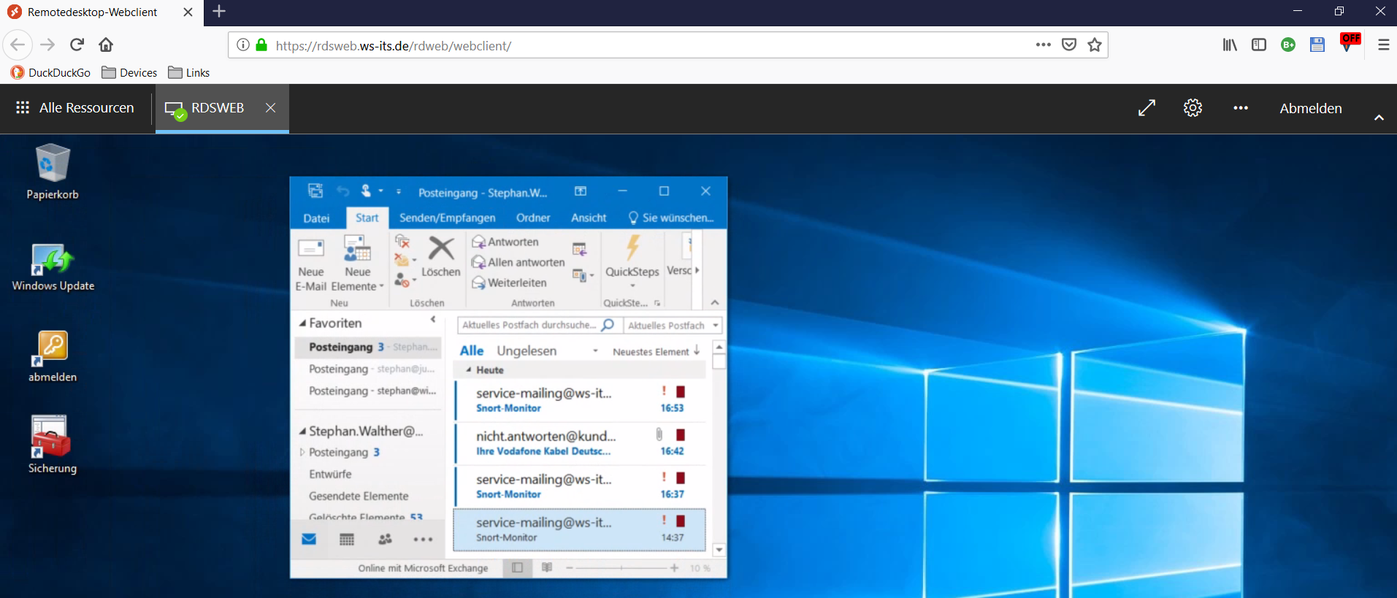The image size is (1397, 598).
Task: Click the full screen arrows icon in webclient
Action: coord(1147,108)
